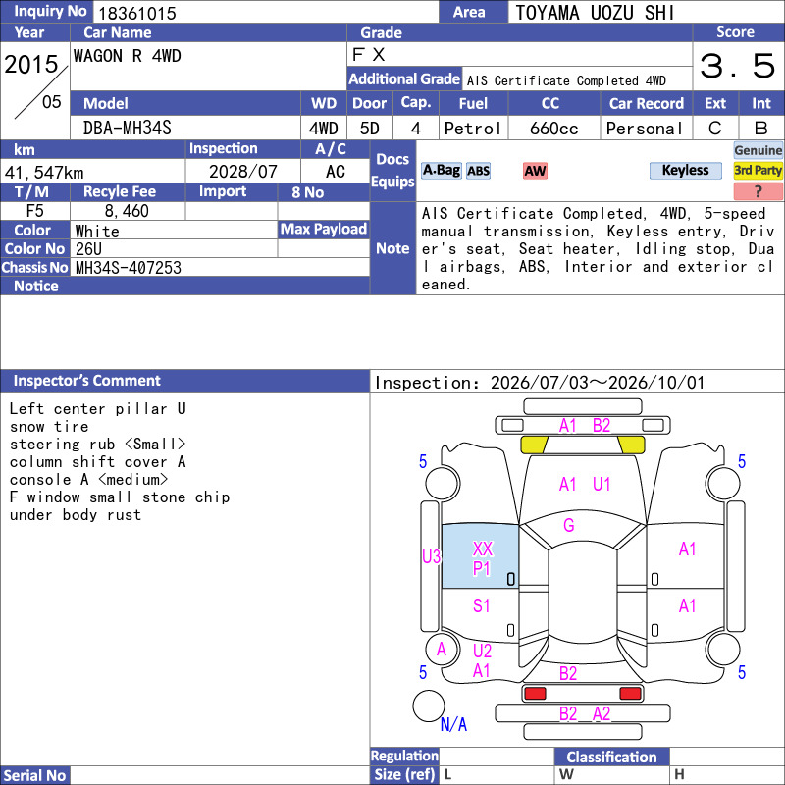Click the circled A wheel mark
The width and height of the screenshot is (785, 785).
442,650
